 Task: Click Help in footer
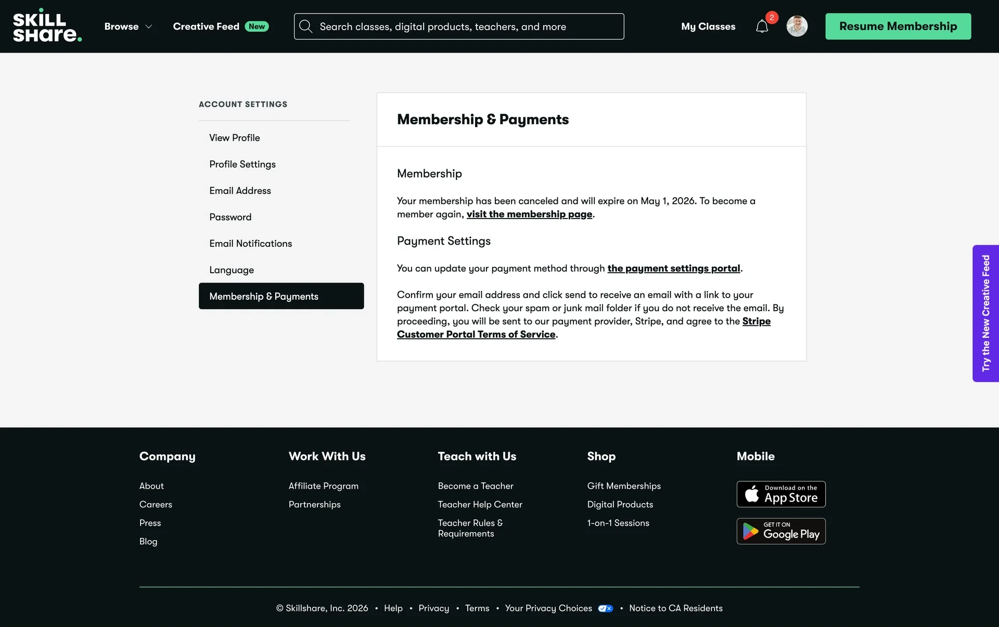[x=393, y=608]
